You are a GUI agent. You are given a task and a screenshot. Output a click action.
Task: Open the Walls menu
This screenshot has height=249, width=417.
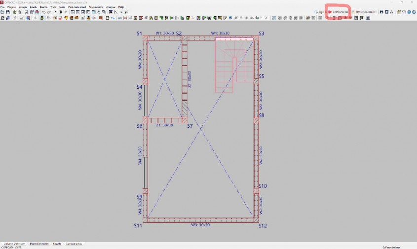coord(53,7)
